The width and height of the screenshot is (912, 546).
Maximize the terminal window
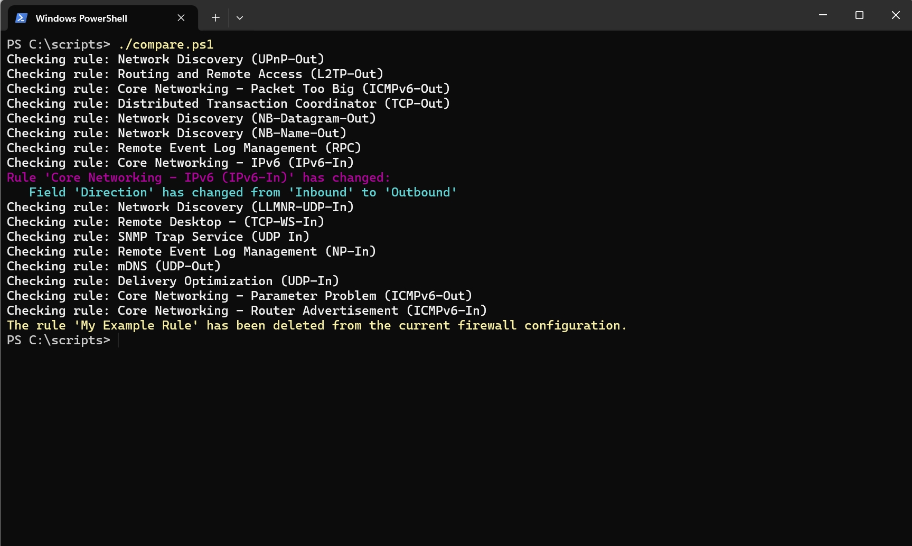[859, 15]
